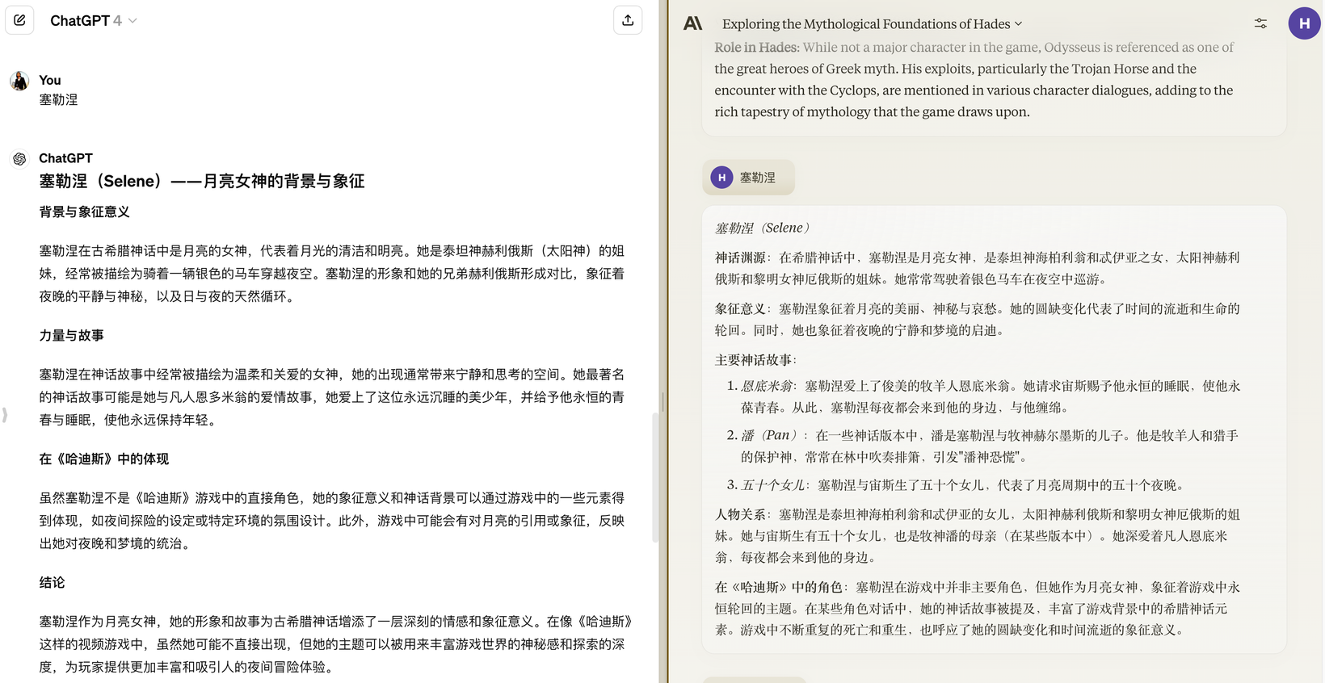Screen dimensions: 1325x683
Task: Click the subheading "在《哈迪斯》中的体现"
Action: click(104, 459)
